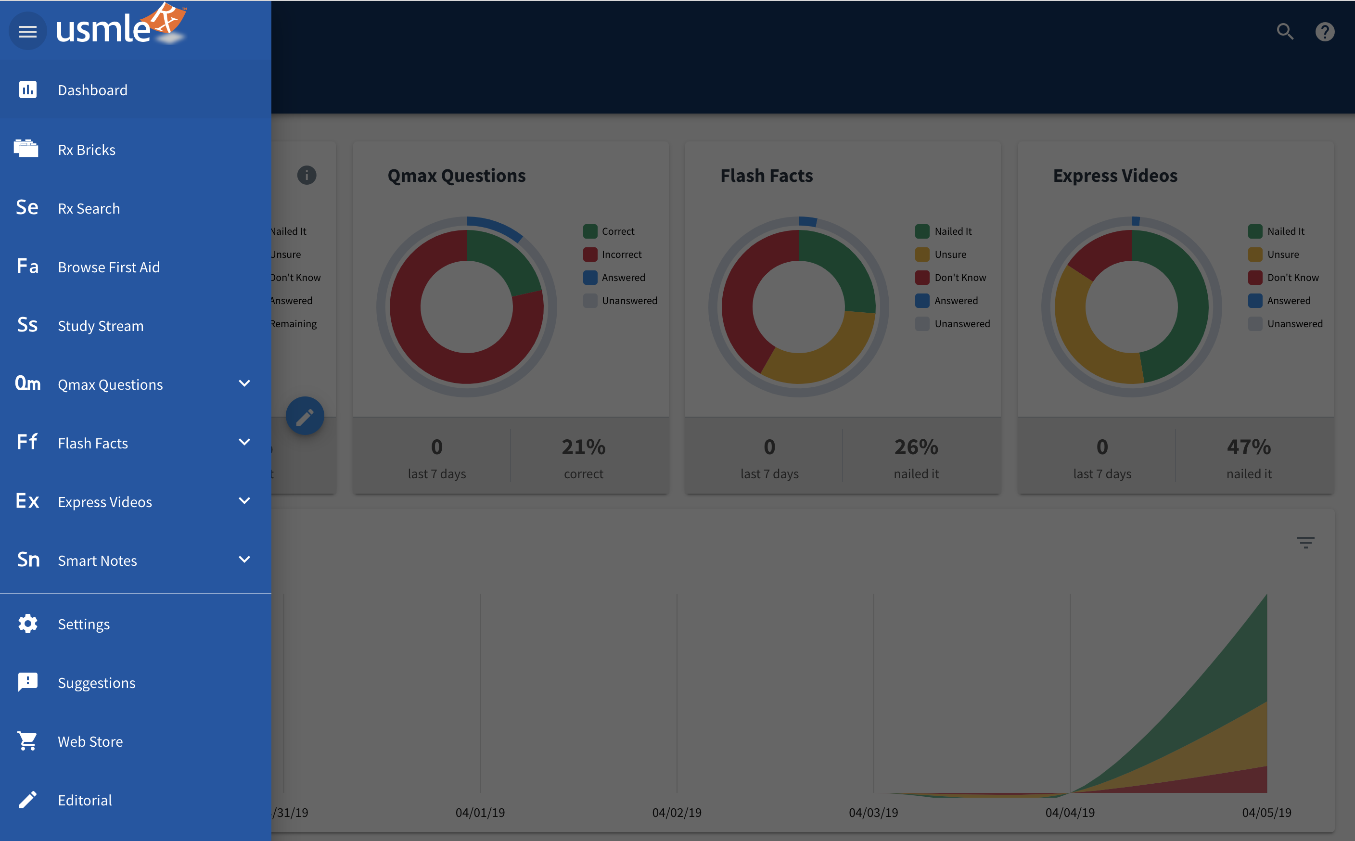
Task: Open Settings
Action: (136, 624)
